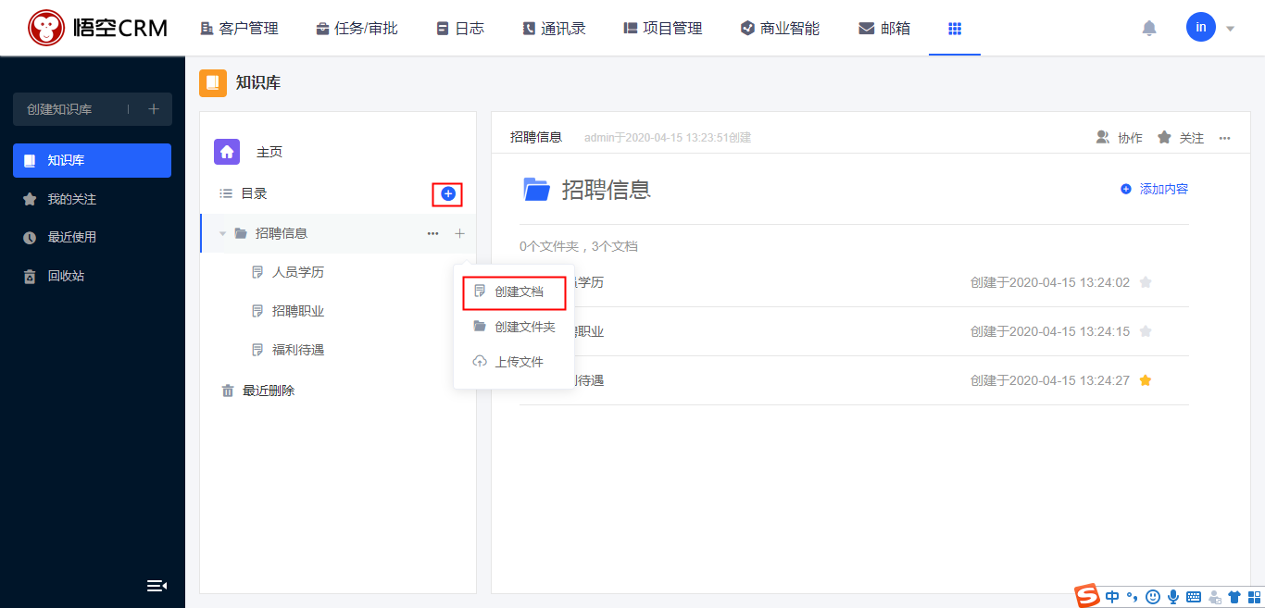Choose 创建文档 from popup menu
Viewport: 1265px width, 608px height.
(x=514, y=292)
